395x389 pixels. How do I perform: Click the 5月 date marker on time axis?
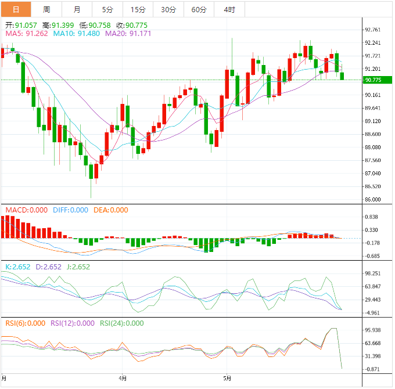click(227, 379)
